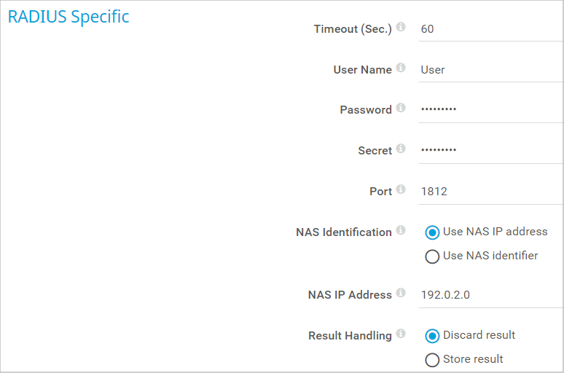The width and height of the screenshot is (564, 373).
Task: Click the RADIUS Specific section heading
Action: coord(68,17)
